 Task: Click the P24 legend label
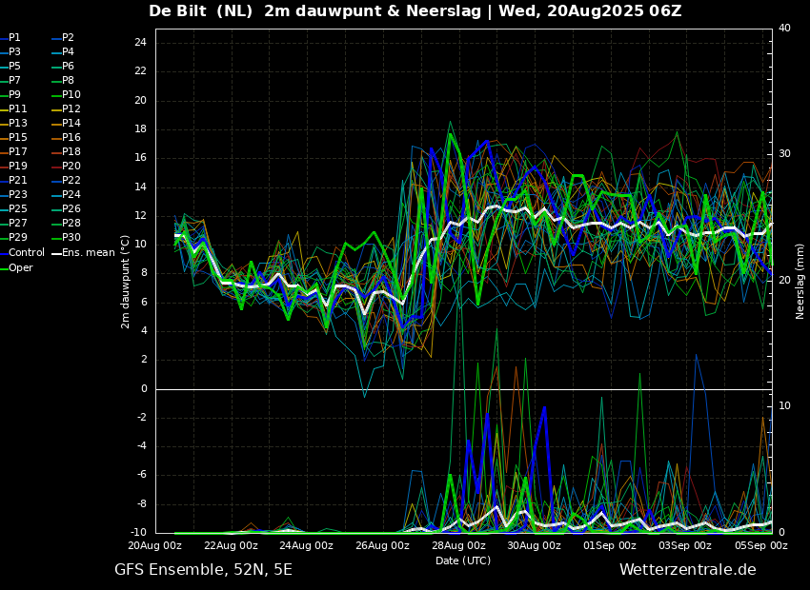click(71, 194)
